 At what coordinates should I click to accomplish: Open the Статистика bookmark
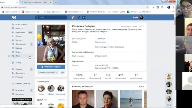tap(145, 12)
